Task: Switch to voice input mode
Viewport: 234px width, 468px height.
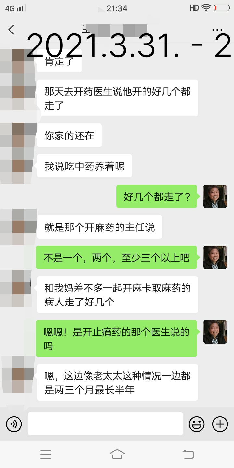Action: 14,424
